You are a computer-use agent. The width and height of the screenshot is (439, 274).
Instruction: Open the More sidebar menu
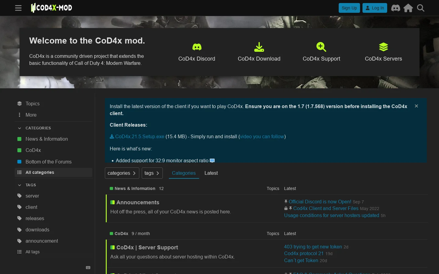[53, 115]
